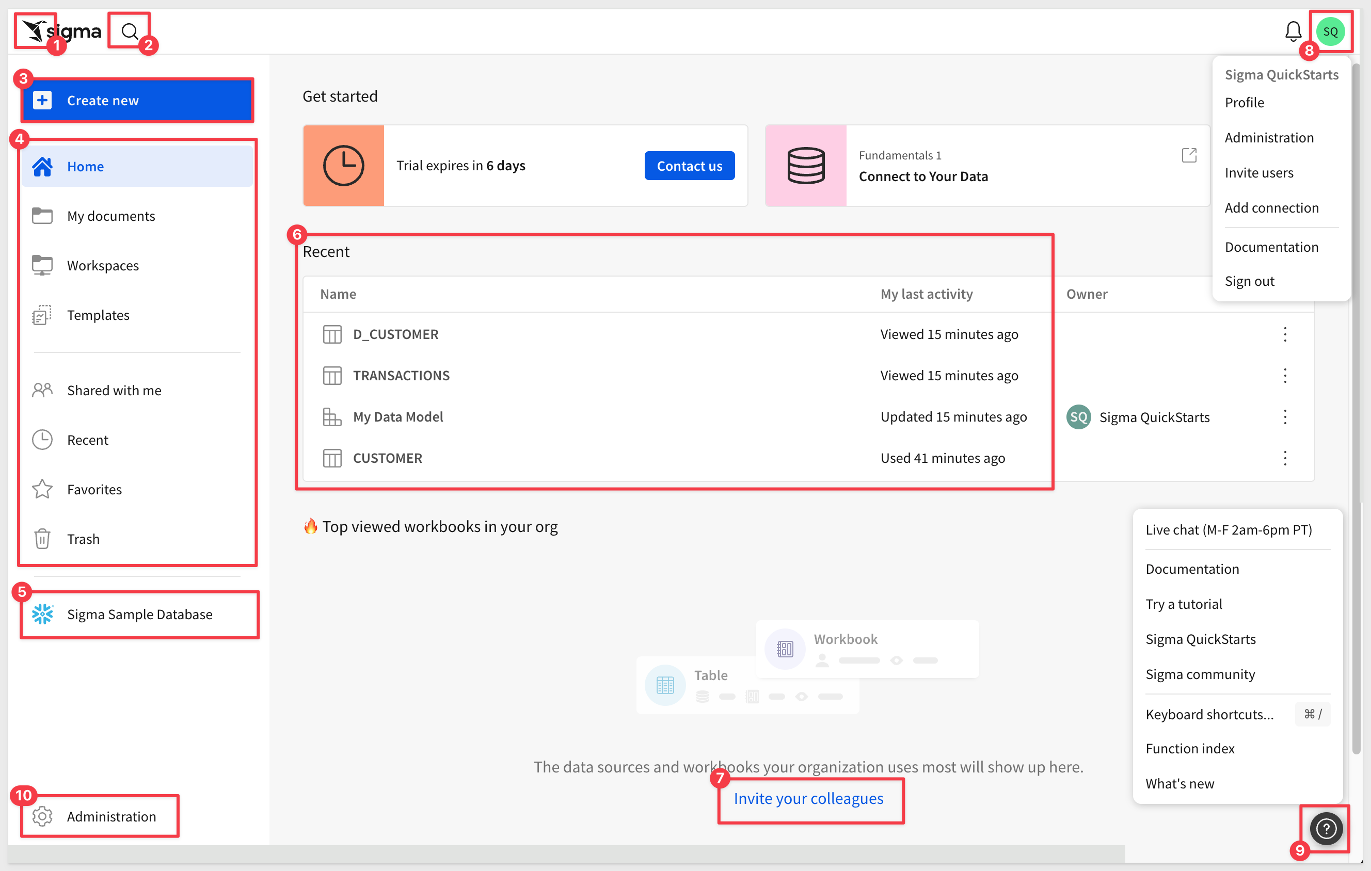This screenshot has width=1371, height=871.
Task: Click the database icon on Connect to Your Data
Action: point(806,166)
